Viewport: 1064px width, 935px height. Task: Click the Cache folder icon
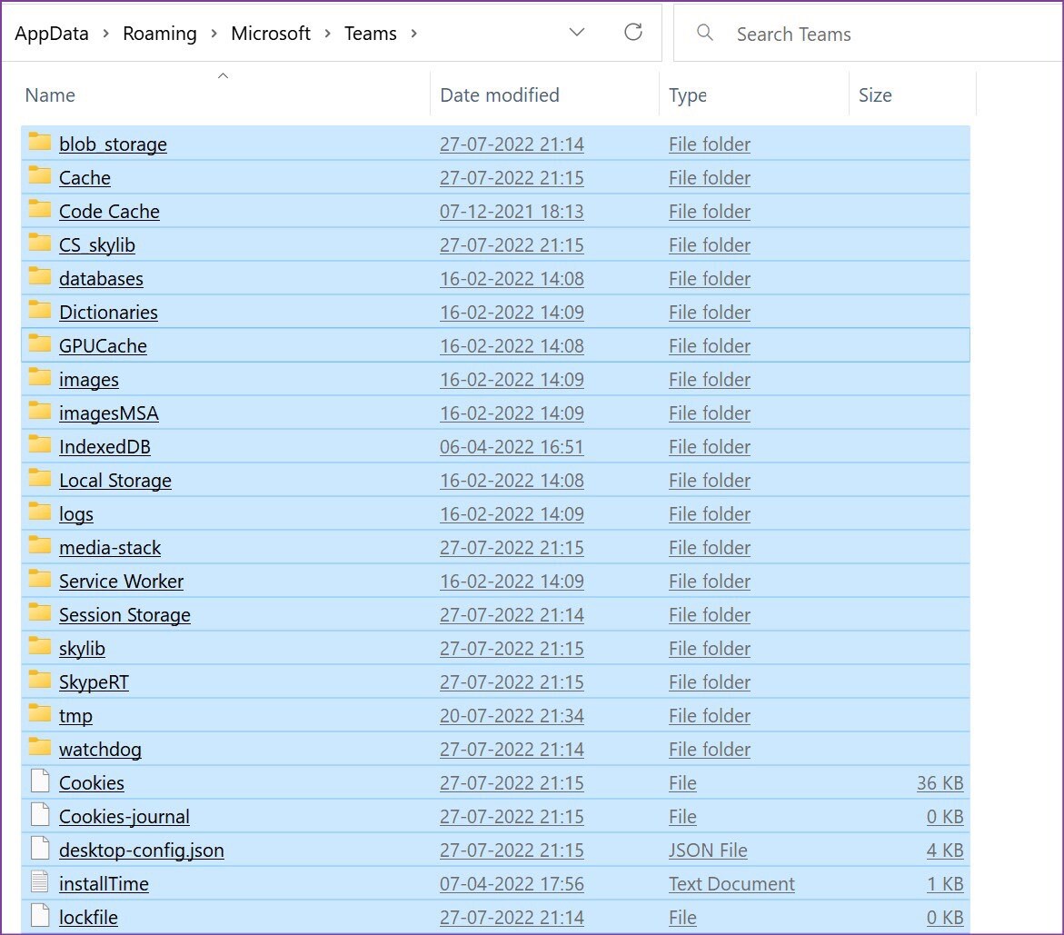[x=39, y=176]
